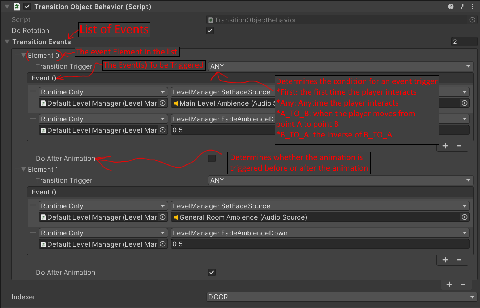Open the component preset settings icon

point(461,7)
